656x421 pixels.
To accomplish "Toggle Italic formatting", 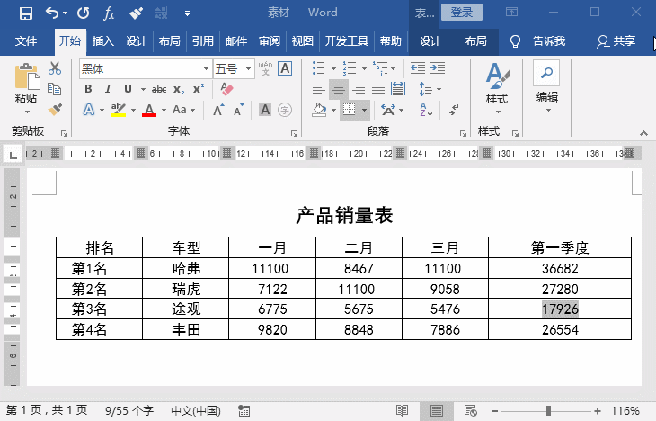I will tap(108, 89).
